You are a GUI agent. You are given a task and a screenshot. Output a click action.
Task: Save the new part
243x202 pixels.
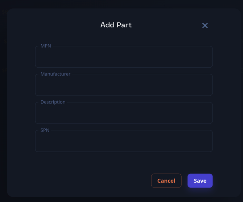click(200, 181)
